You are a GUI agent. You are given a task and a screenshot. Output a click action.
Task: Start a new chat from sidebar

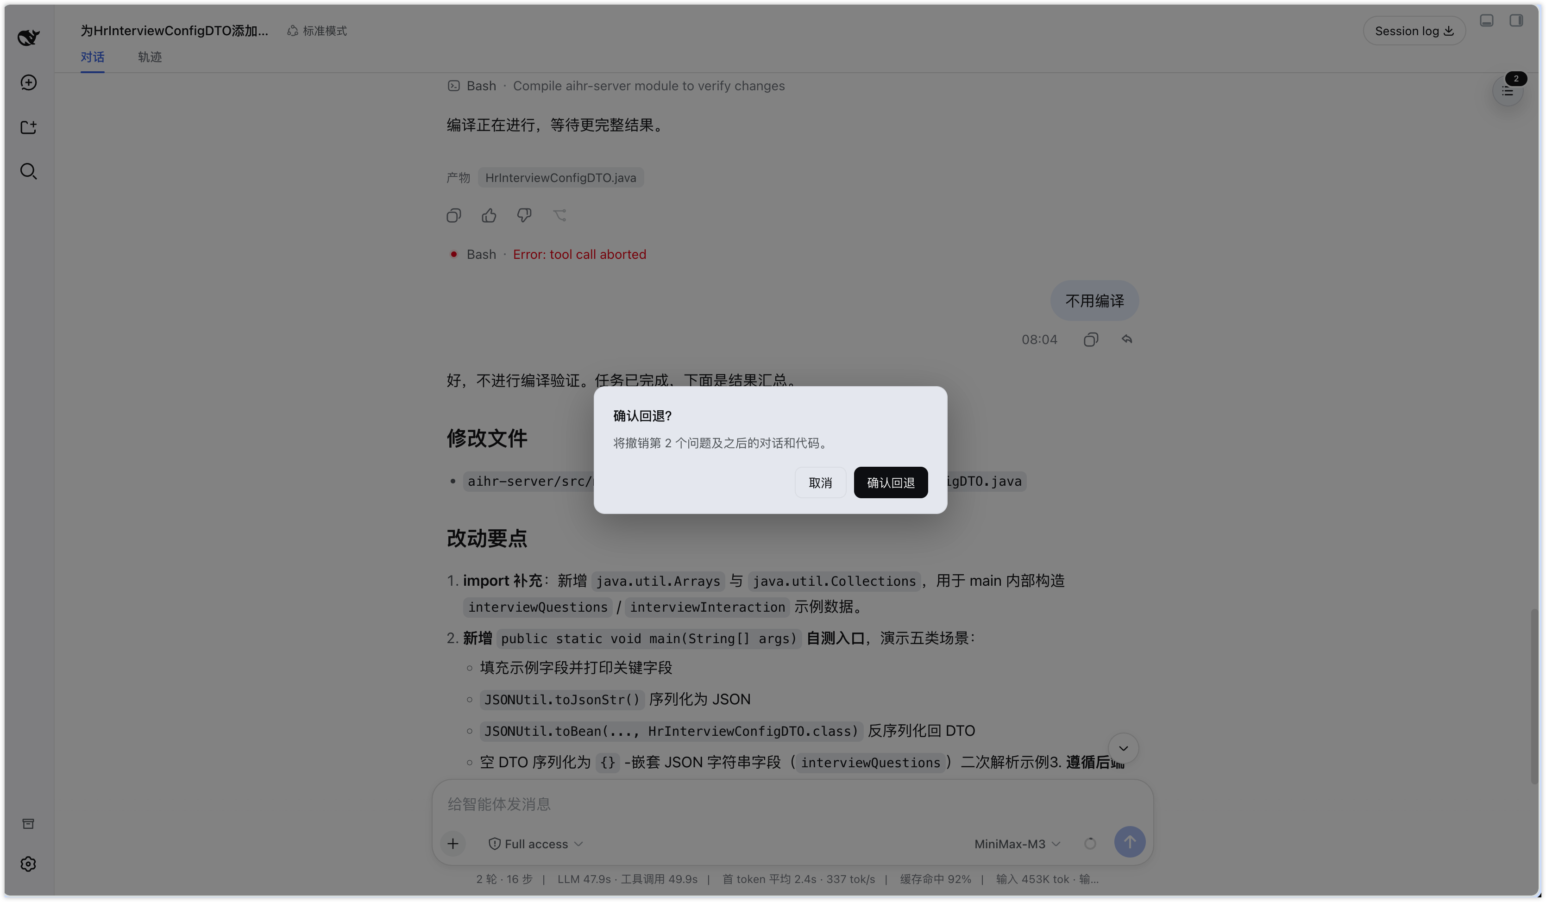(x=28, y=83)
